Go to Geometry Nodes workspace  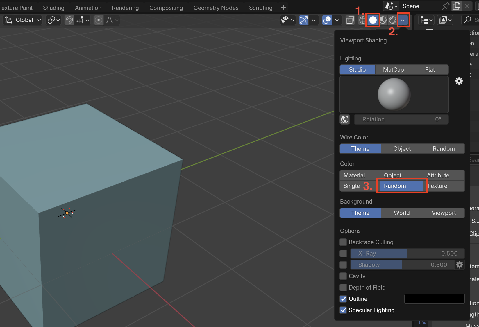(x=216, y=8)
